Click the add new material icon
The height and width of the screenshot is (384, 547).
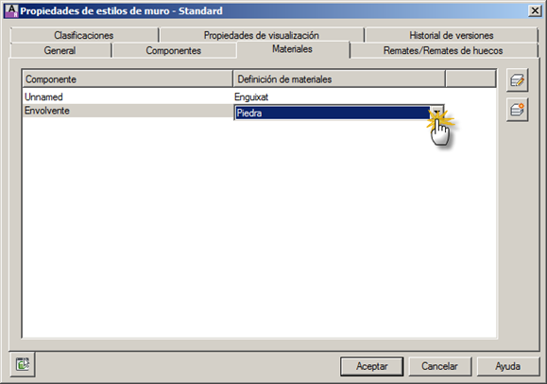517,110
